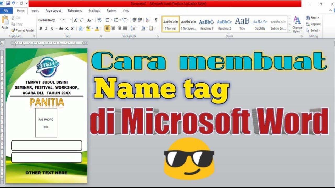Align text to the right
This screenshot has height=188, width=335.
coord(119,28)
